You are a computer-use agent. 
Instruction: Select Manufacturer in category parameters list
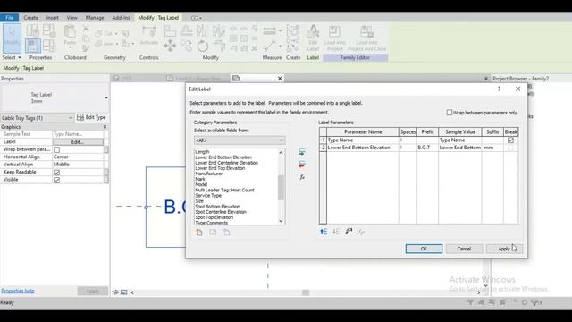click(x=208, y=174)
